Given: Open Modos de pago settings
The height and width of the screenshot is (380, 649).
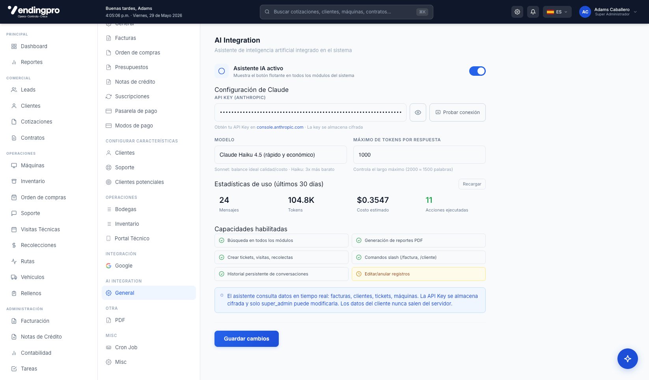Looking at the screenshot, I should [149, 125].
